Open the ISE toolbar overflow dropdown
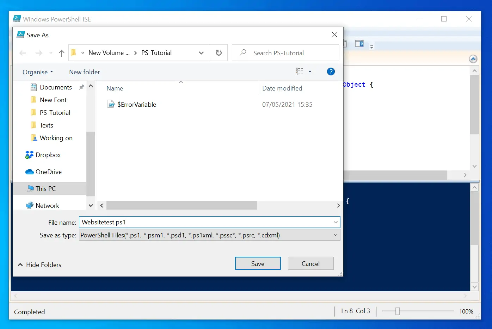Image resolution: width=492 pixels, height=329 pixels. pyautogui.click(x=371, y=46)
